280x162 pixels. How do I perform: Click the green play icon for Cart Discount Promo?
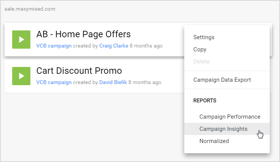[21, 76]
